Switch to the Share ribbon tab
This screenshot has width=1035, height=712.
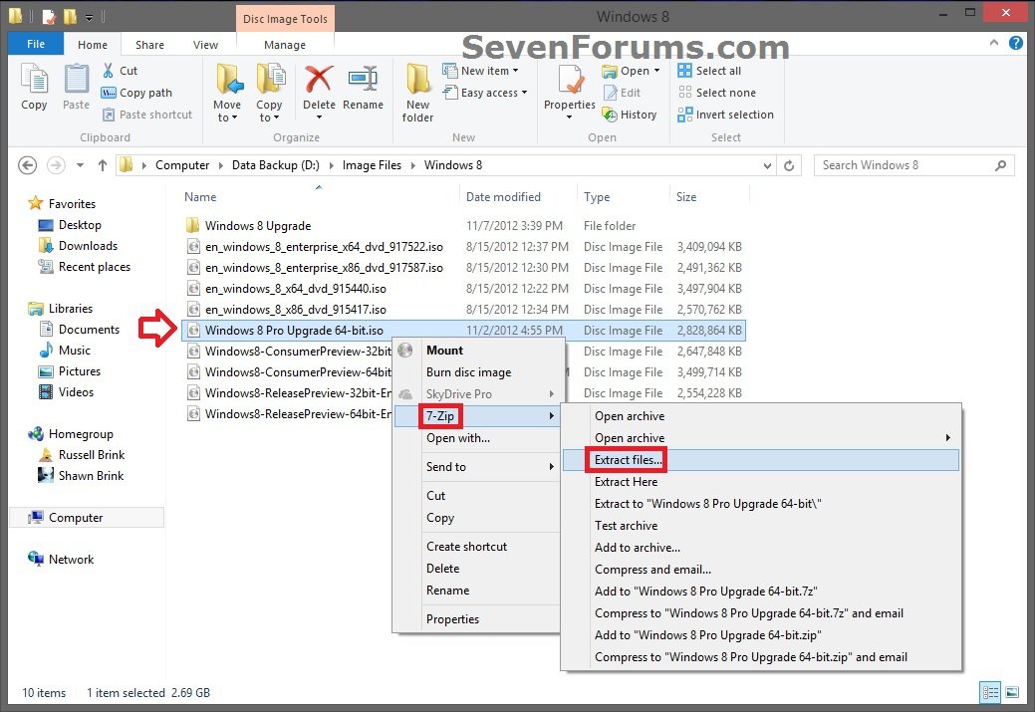(149, 44)
